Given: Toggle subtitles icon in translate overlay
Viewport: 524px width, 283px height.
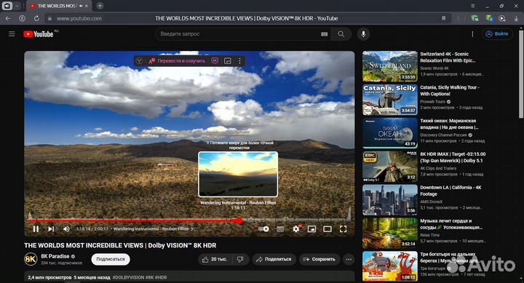Looking at the screenshot, I should coord(215,60).
